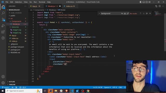Toggle secondary side bar layout icon
The image size is (166, 93).
[x=147, y=2]
